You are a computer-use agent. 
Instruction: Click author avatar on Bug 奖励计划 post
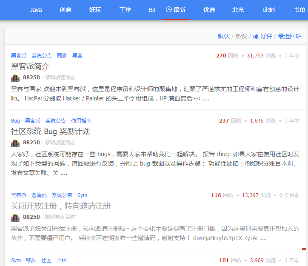point(15,143)
